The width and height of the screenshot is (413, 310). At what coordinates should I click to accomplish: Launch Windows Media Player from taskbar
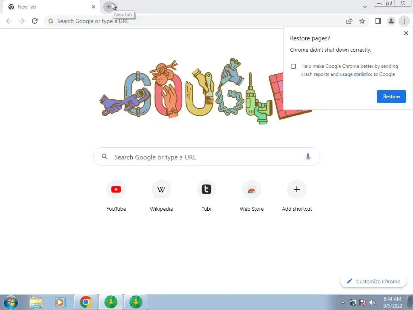tap(60, 302)
